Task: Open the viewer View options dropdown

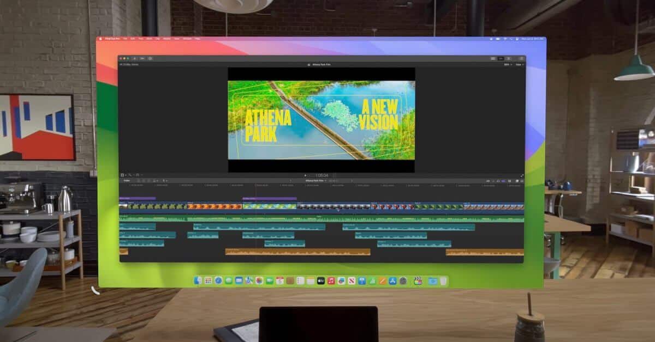Action: pos(520,64)
